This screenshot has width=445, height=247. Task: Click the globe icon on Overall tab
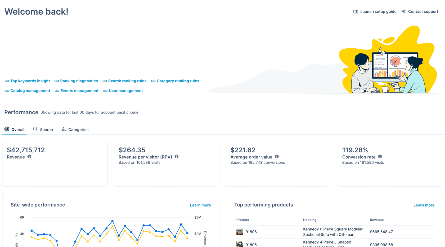(7, 129)
